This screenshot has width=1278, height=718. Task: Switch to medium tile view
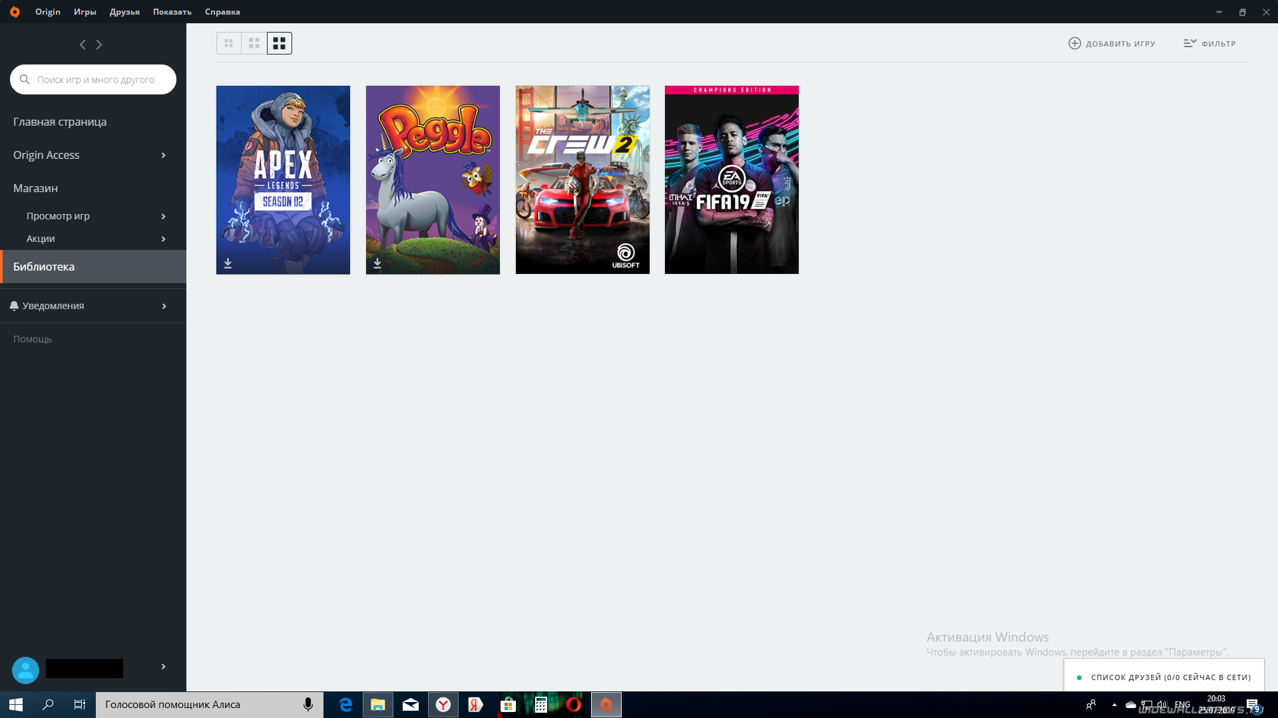254,43
